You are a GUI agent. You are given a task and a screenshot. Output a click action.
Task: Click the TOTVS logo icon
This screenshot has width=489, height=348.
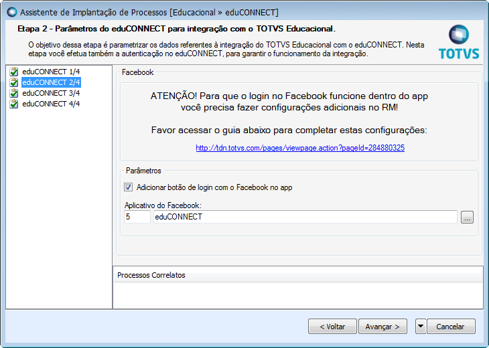pyautogui.click(x=460, y=35)
